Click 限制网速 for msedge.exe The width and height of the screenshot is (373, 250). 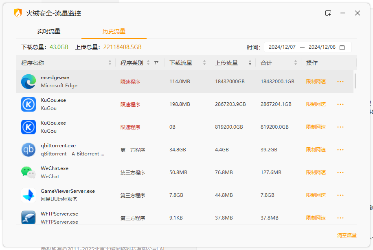(316, 82)
